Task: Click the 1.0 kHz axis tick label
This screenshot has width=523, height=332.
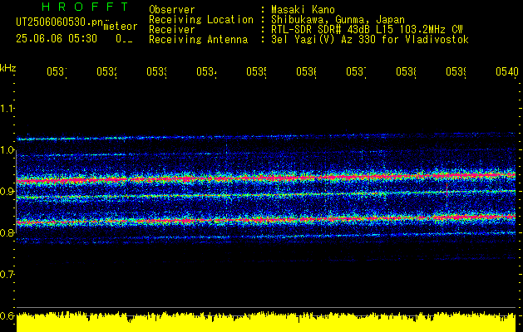Action: 7,150
